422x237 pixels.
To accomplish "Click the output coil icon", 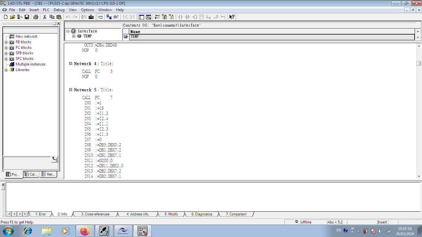I will pos(195,17).
